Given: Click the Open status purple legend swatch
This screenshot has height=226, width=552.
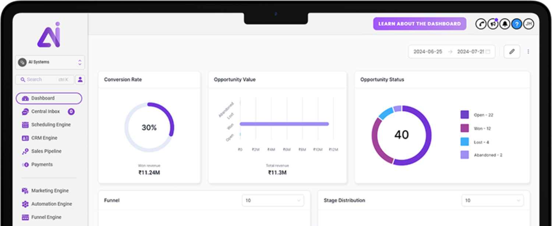Looking at the screenshot, I should pyautogui.click(x=464, y=115).
